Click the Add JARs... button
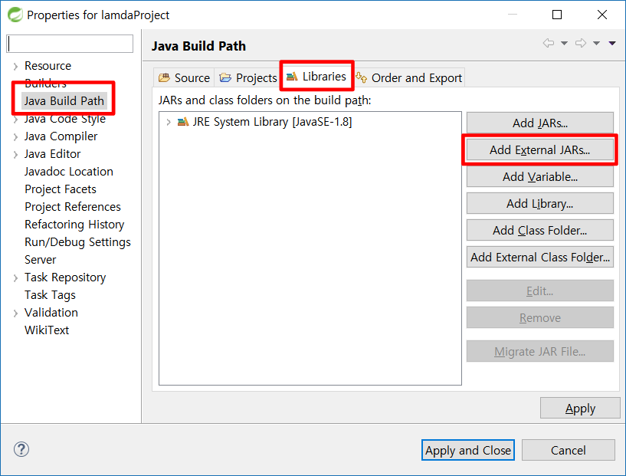The height and width of the screenshot is (476, 626). click(539, 123)
